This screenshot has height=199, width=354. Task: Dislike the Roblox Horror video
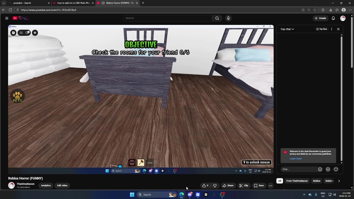tap(215, 185)
